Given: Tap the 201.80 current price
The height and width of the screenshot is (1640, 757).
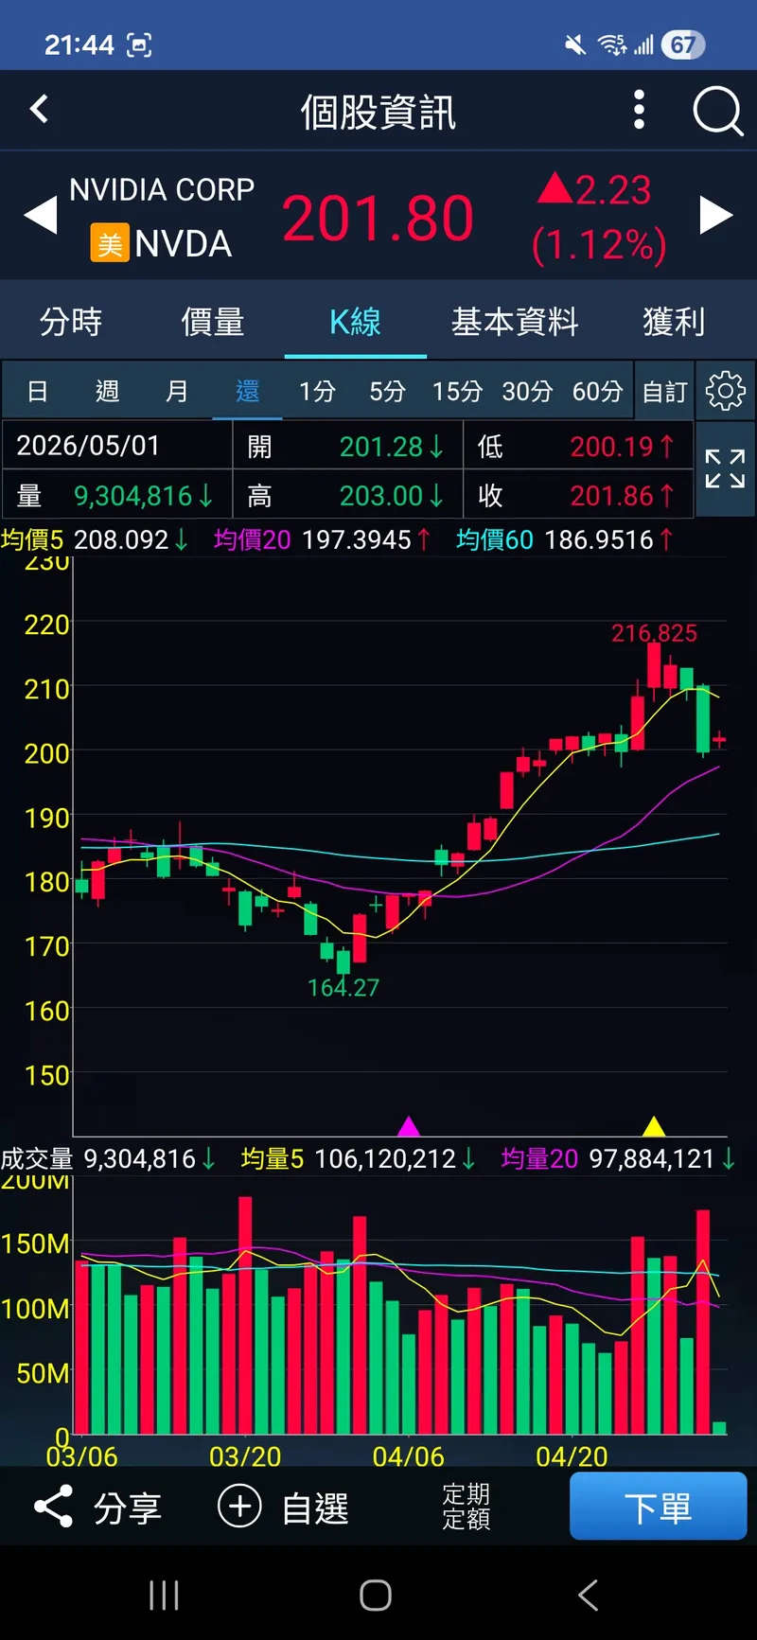Looking at the screenshot, I should (x=378, y=219).
